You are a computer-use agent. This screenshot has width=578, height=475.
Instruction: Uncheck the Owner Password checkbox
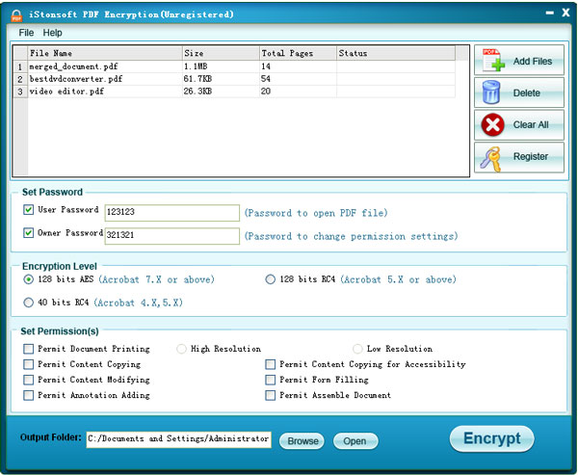point(28,233)
